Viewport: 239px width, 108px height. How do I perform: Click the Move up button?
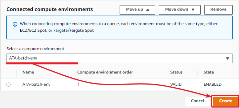pos(137,10)
